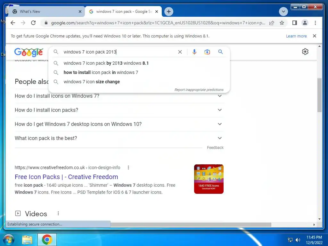Image resolution: width=328 pixels, height=246 pixels.
Task: Click creativefreedom.co.uk result URL
Action: (x=67, y=168)
